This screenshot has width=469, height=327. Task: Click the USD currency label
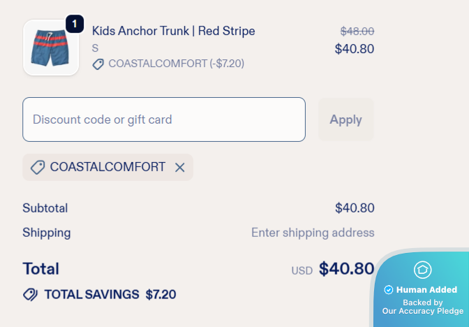(x=302, y=270)
